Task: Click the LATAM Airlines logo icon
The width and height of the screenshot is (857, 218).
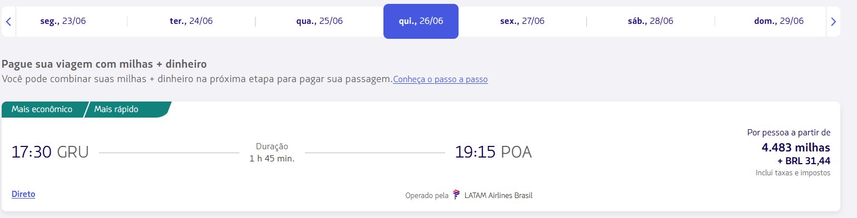Action: 456,195
